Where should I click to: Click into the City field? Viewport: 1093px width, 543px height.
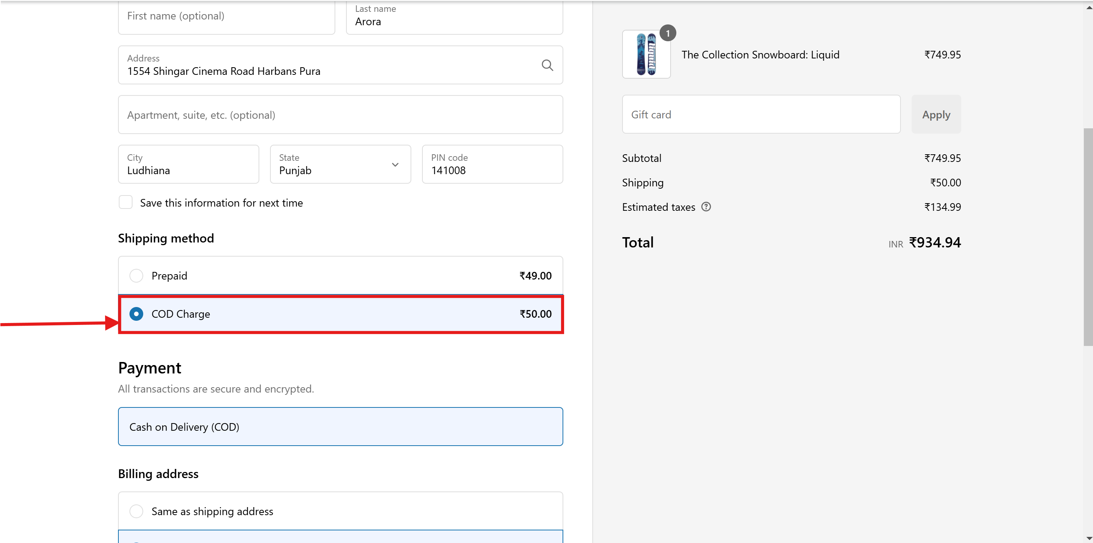point(188,165)
